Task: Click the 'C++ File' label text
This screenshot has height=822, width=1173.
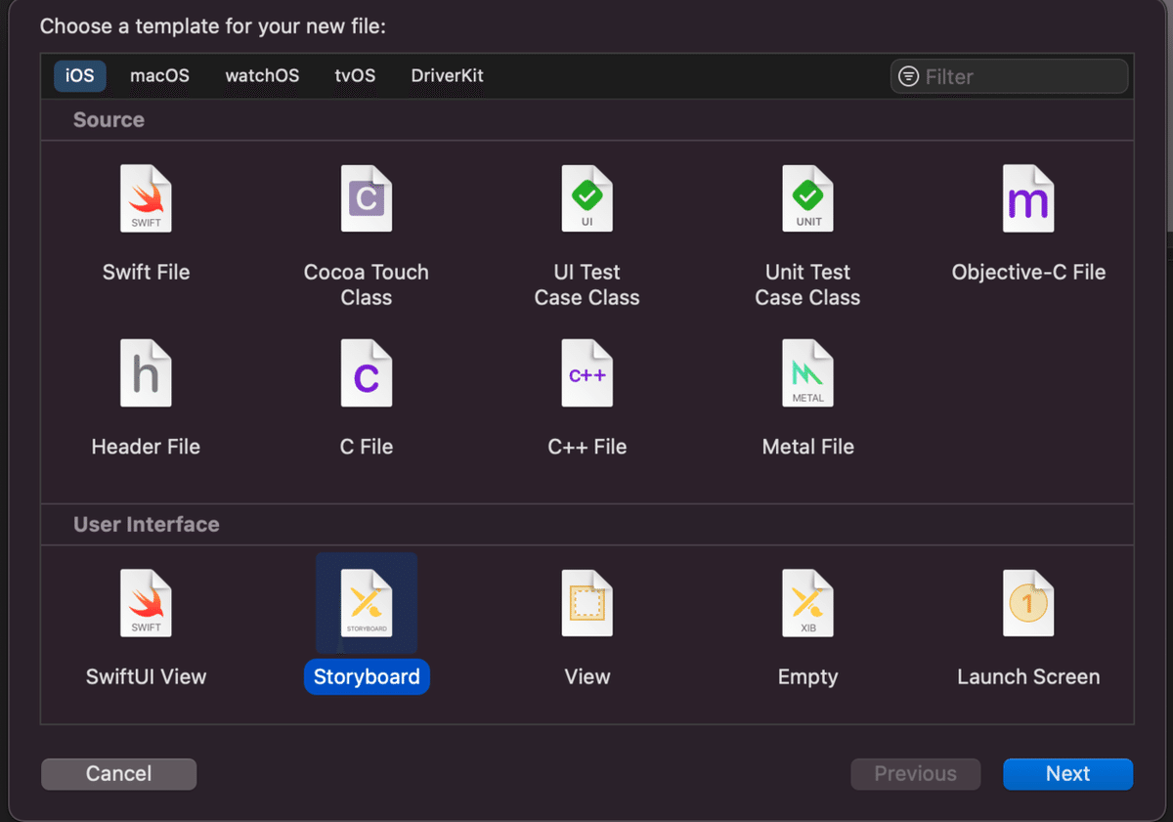Action: [x=587, y=447]
